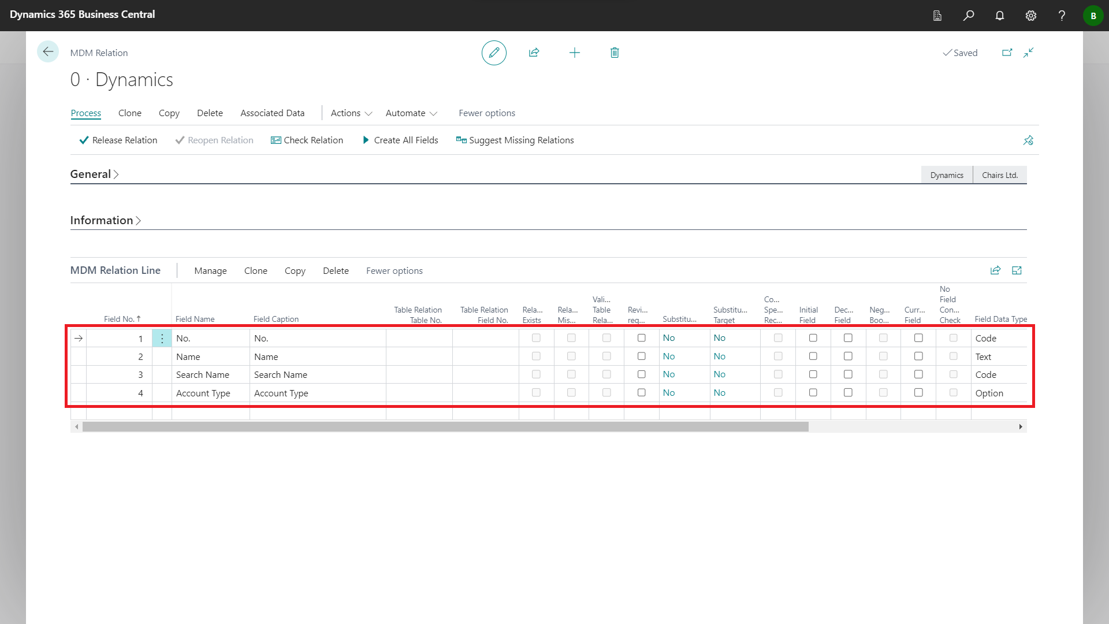Click the Field Data Type column header
Screen dimensions: 1109x624
pos(1000,319)
